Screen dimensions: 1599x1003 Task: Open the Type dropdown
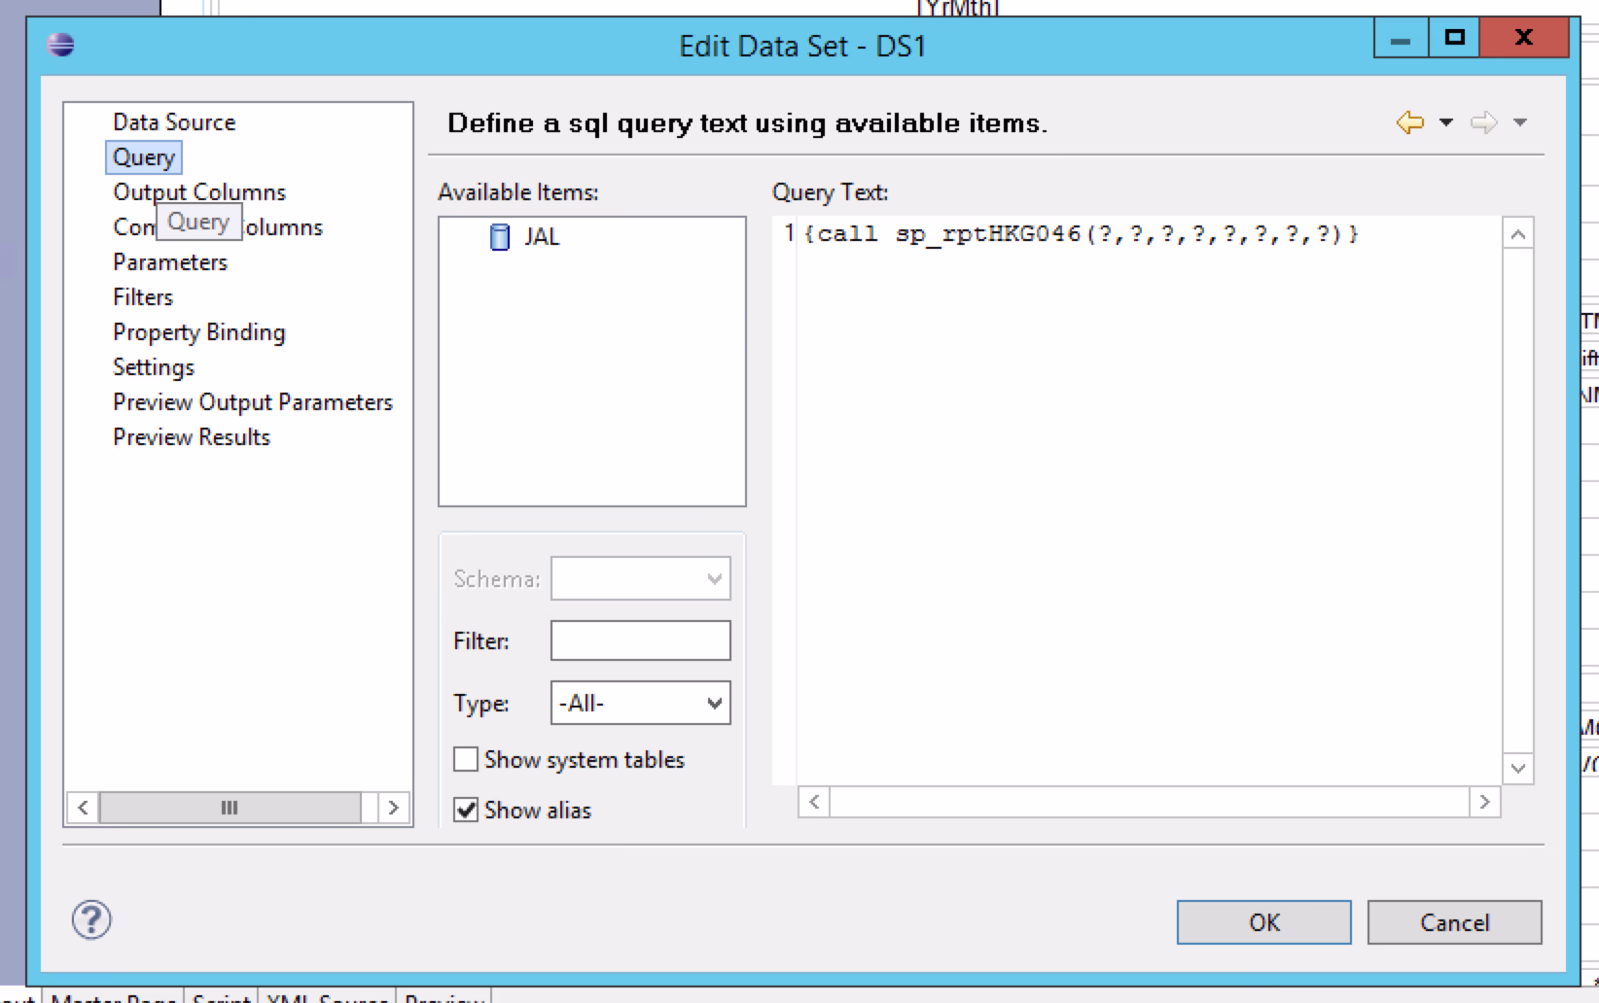tap(640, 703)
